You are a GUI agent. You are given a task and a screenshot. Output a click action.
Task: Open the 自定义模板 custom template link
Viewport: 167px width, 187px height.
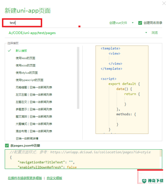pos(54,178)
